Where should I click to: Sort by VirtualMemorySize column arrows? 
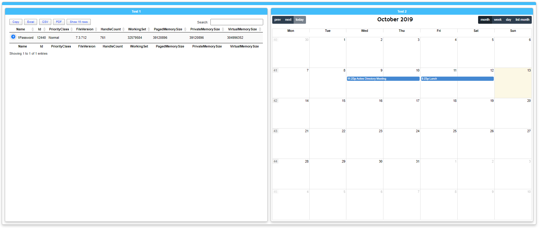(260, 29)
